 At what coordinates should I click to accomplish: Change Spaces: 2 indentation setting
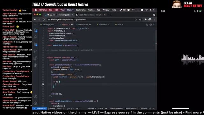92,109
